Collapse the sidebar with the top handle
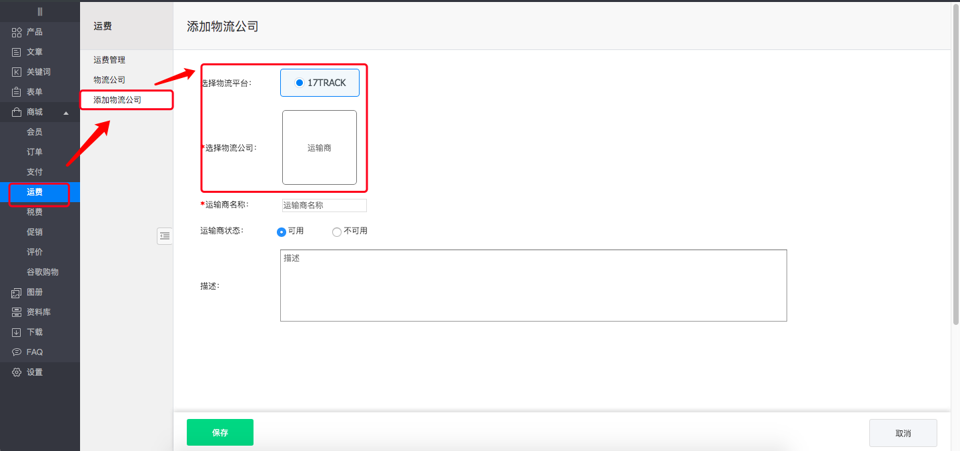The width and height of the screenshot is (960, 451). pyautogui.click(x=40, y=11)
